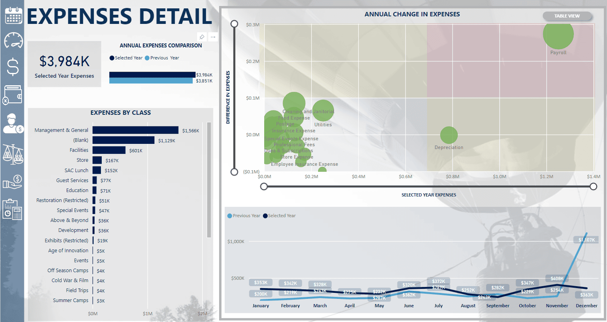Click the Off Season Camps label
The image size is (607, 322).
(x=68, y=271)
